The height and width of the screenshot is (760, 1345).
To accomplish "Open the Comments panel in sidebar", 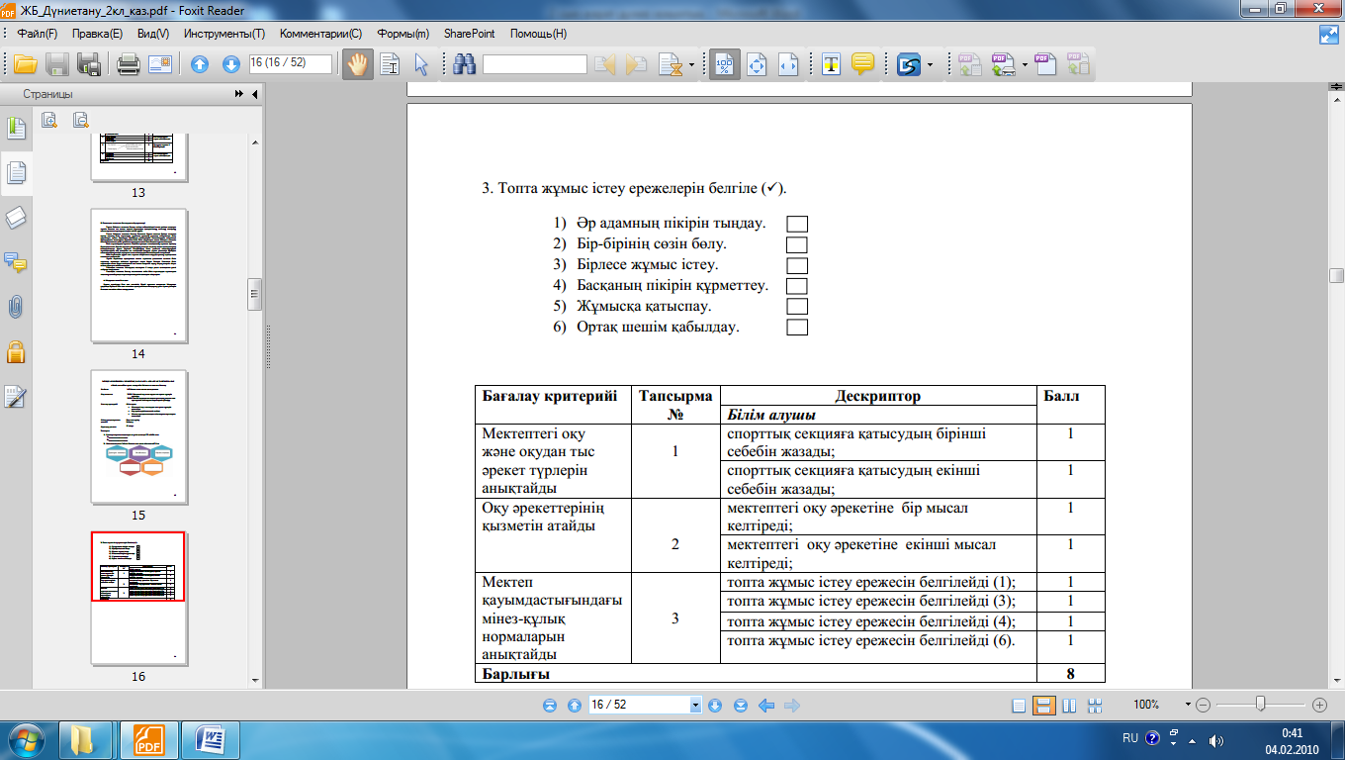I will point(16,262).
